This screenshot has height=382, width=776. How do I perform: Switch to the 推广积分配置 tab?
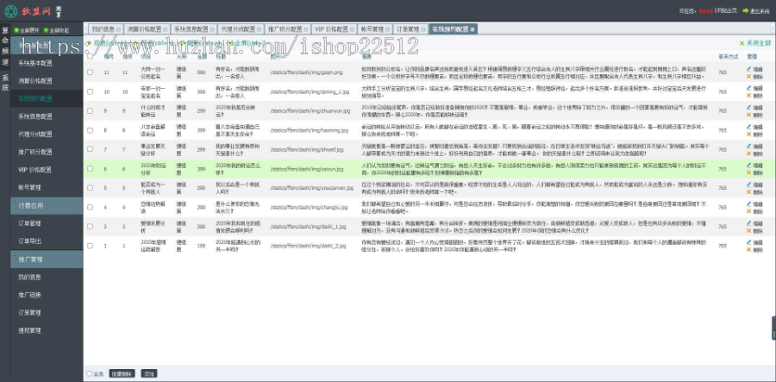(288, 29)
